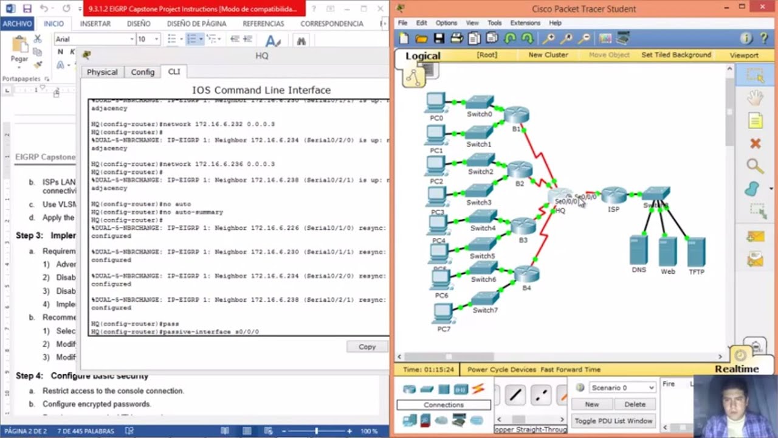Open Packet Tracer network information icon
This screenshot has height=438, width=778.
coord(746,38)
